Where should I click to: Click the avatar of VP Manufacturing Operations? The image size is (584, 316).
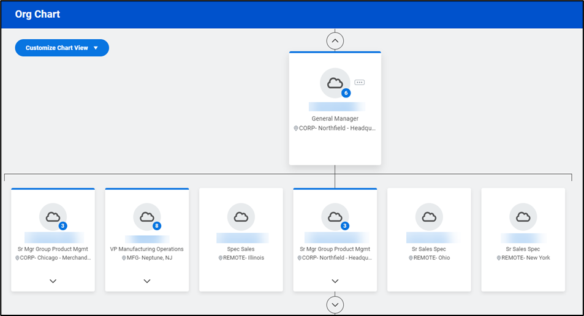pos(146,217)
